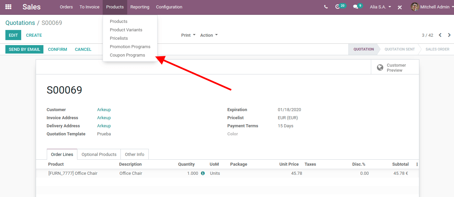Click the debug tools icon

400,7
